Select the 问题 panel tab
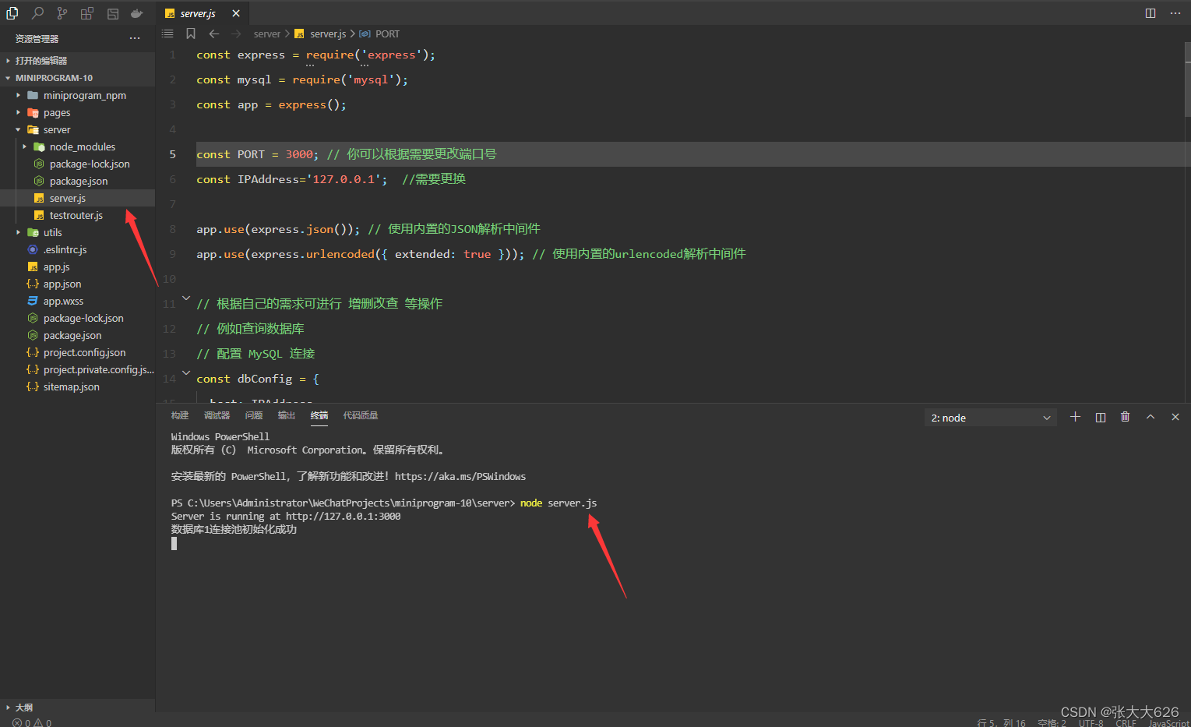Image resolution: width=1191 pixels, height=727 pixels. [253, 415]
